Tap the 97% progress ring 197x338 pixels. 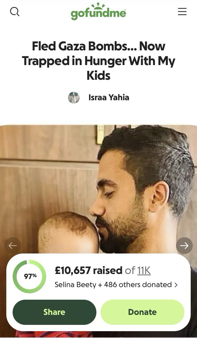(x=29, y=276)
